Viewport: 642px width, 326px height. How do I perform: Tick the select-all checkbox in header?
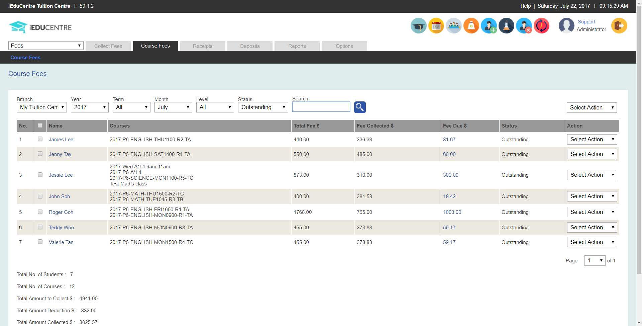click(x=40, y=126)
